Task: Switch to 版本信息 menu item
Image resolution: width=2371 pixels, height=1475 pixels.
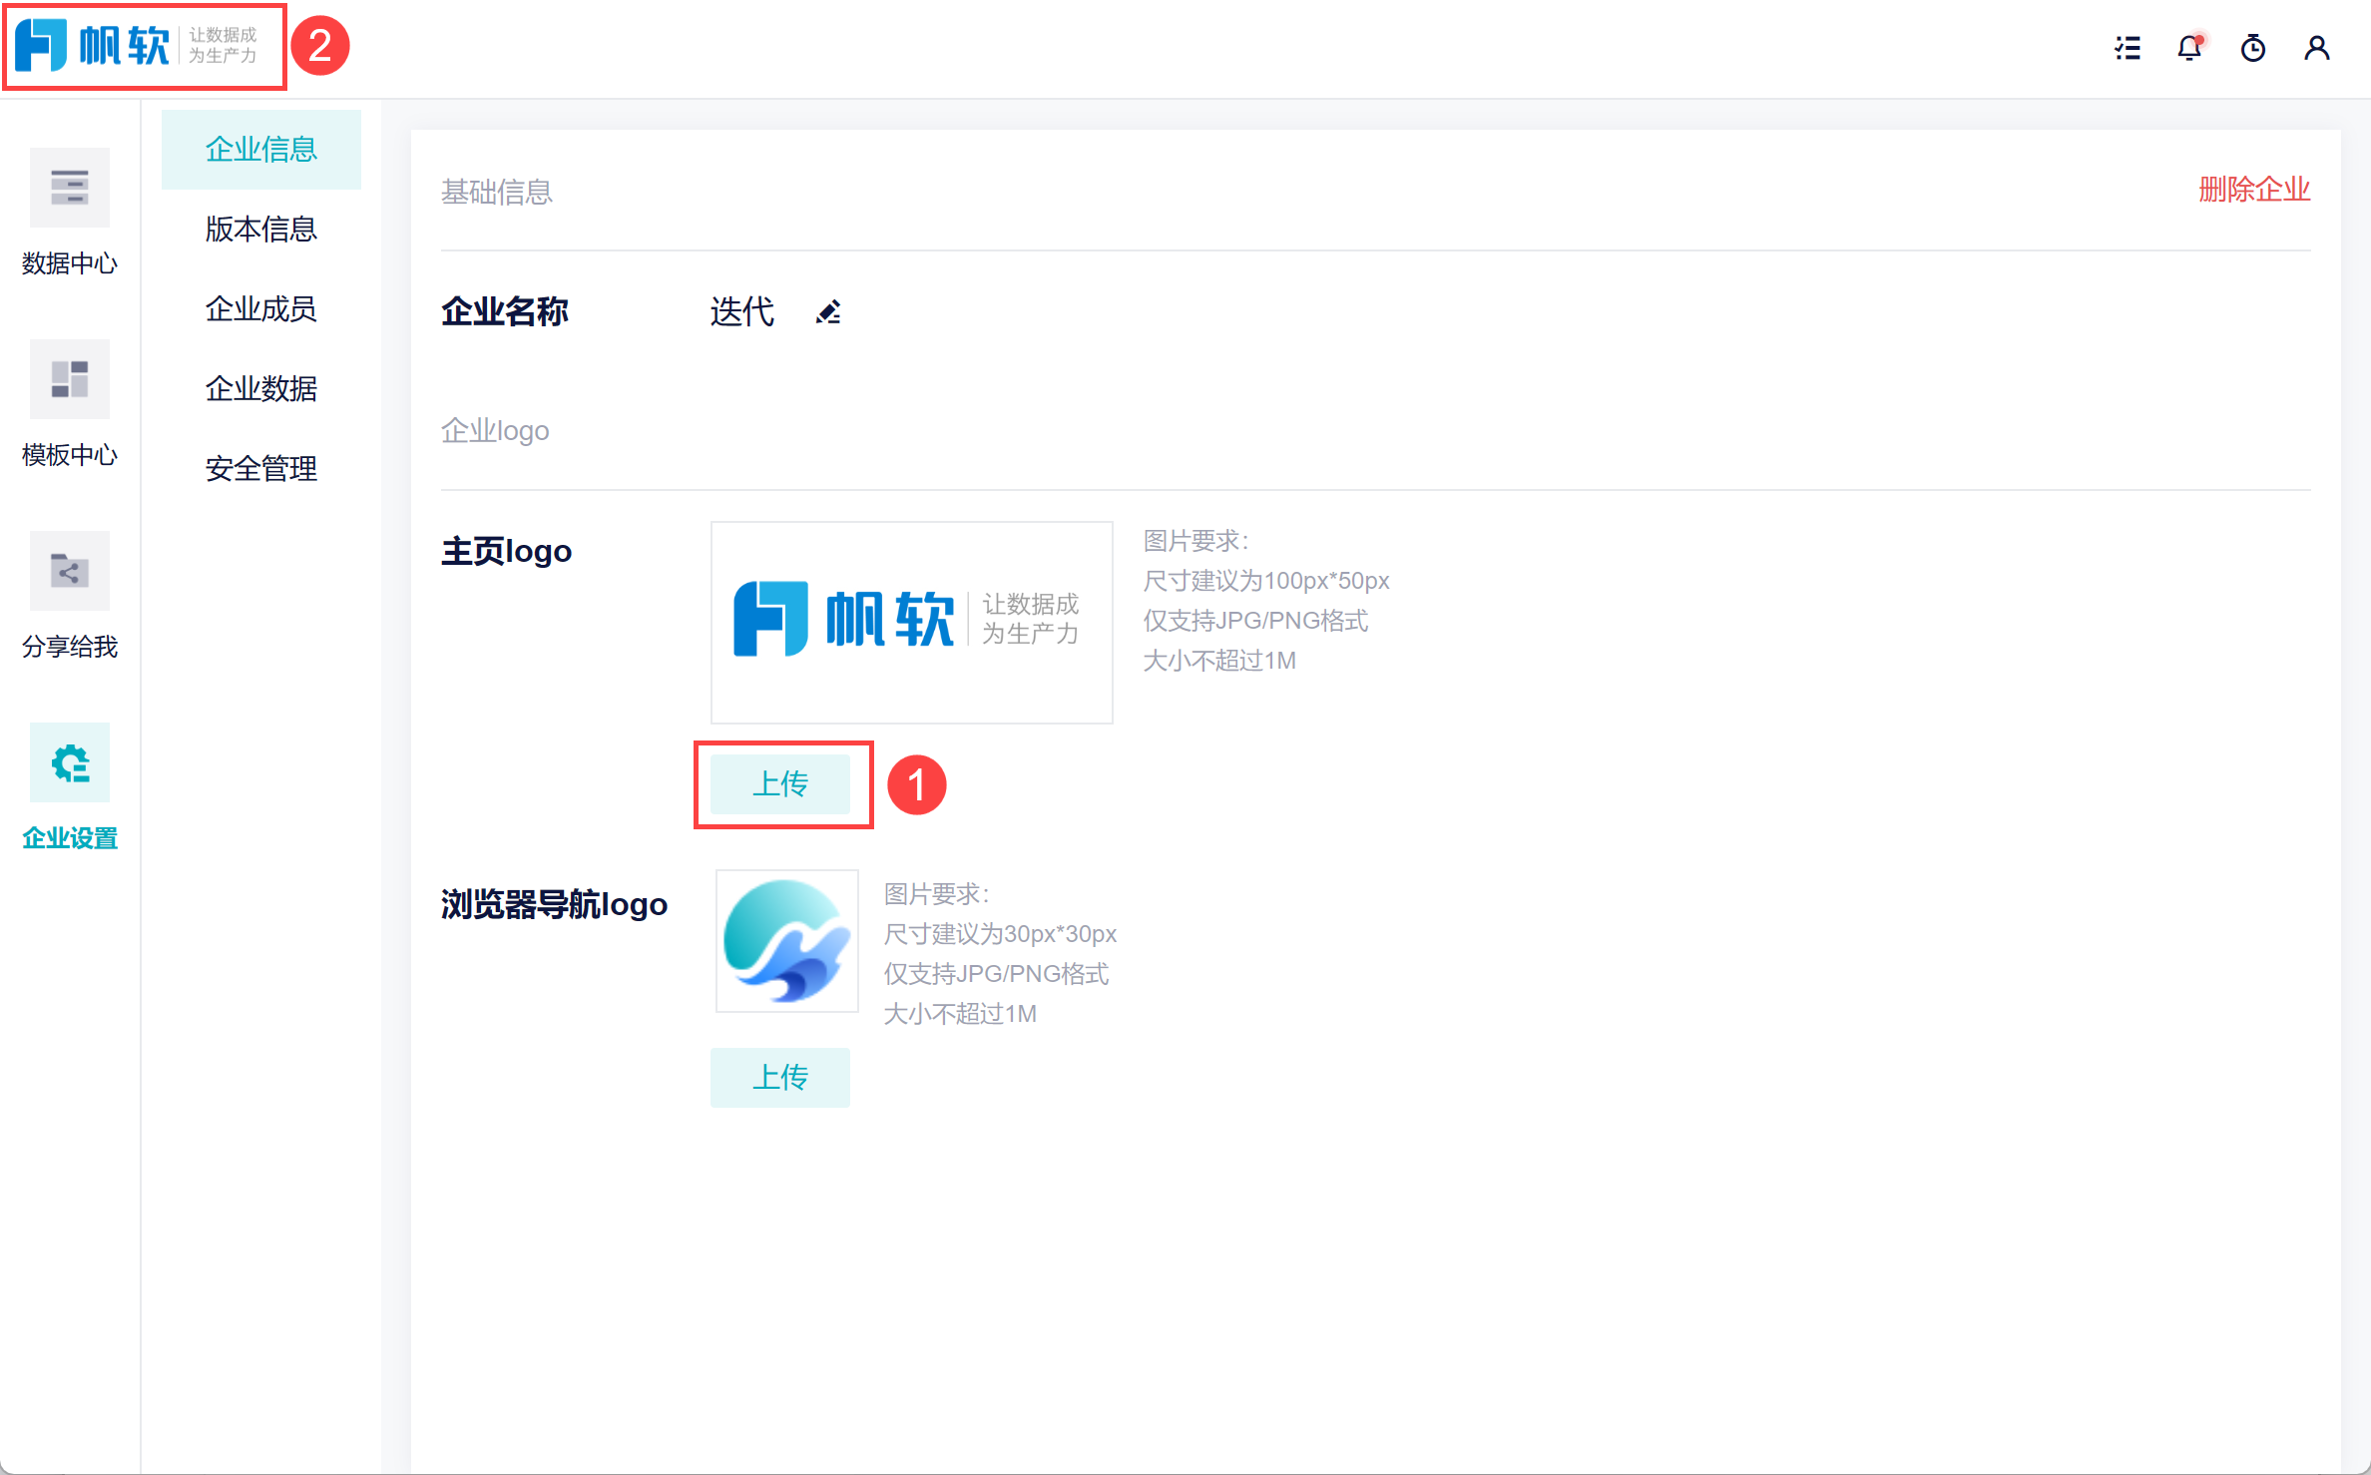Action: pyautogui.click(x=260, y=230)
